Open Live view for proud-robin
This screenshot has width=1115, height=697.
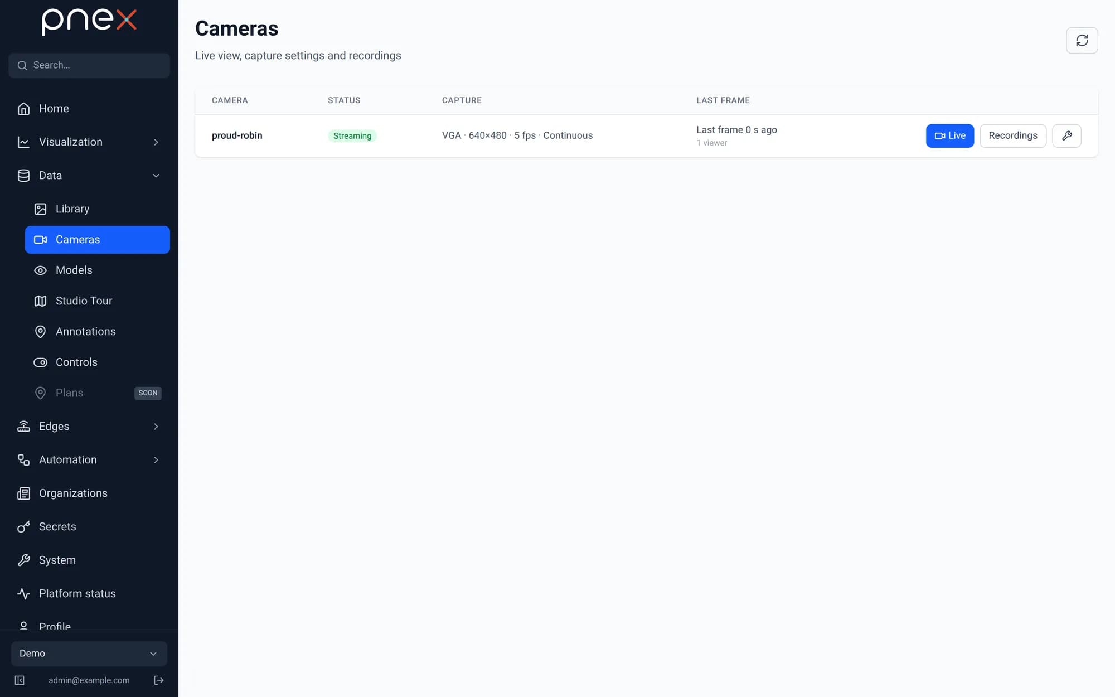pos(950,135)
